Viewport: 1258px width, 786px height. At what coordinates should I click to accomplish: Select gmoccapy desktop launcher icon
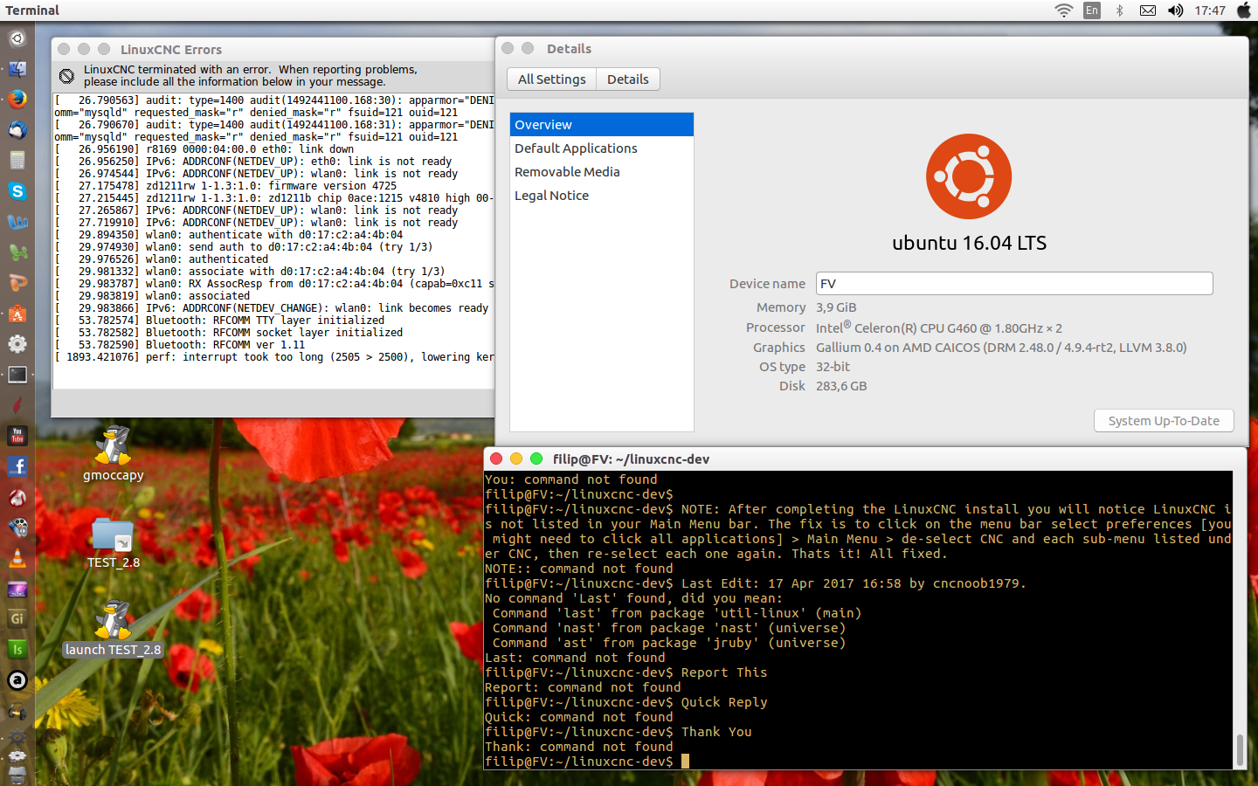(x=113, y=454)
